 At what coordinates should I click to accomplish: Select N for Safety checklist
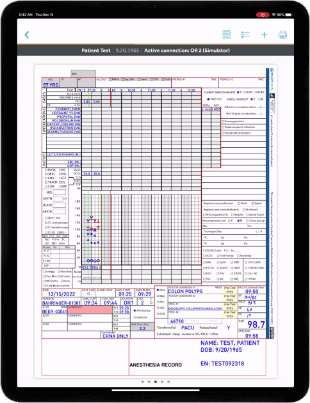(259, 99)
